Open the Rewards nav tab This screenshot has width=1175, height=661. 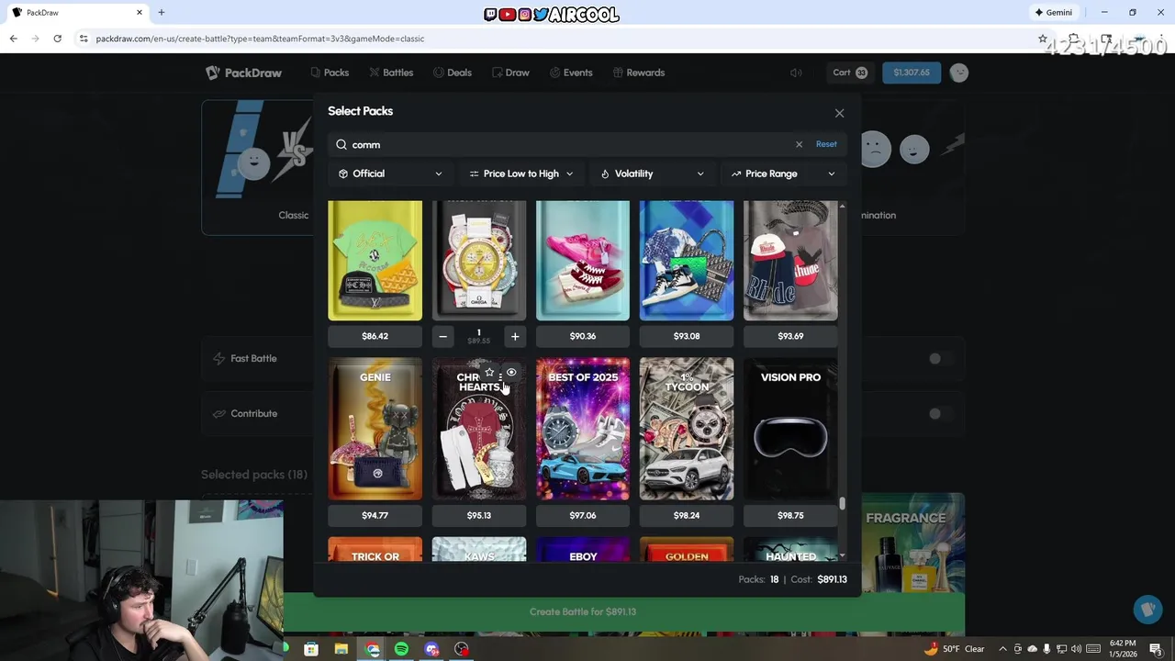pos(638,73)
